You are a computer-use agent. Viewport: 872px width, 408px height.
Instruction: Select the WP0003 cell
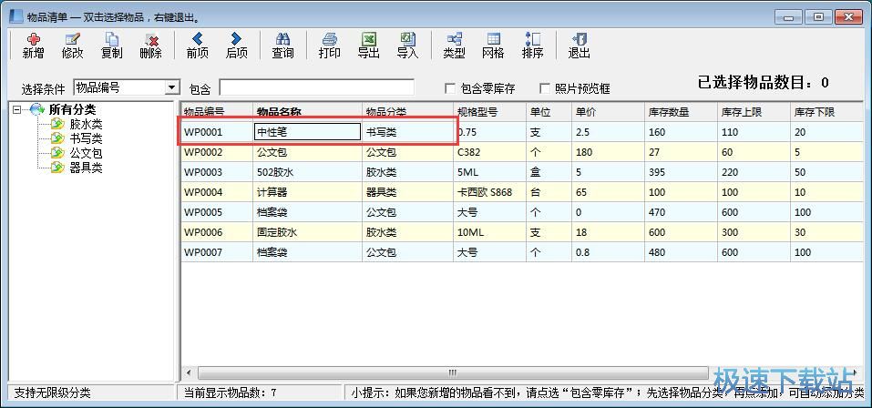[217, 172]
